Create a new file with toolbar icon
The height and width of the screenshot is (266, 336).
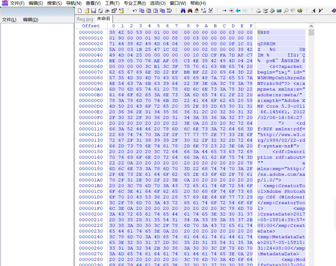tap(80, 11)
